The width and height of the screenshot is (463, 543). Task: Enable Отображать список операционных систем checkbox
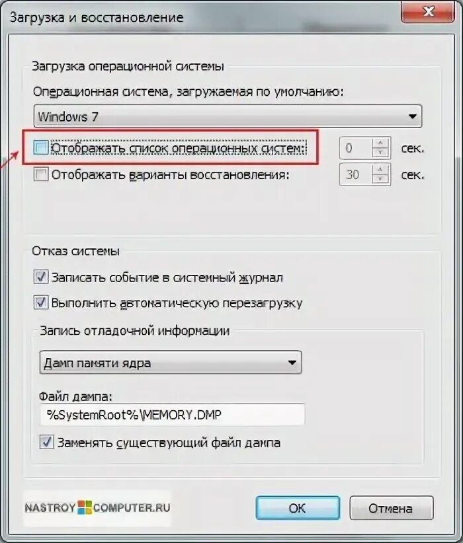pos(41,148)
